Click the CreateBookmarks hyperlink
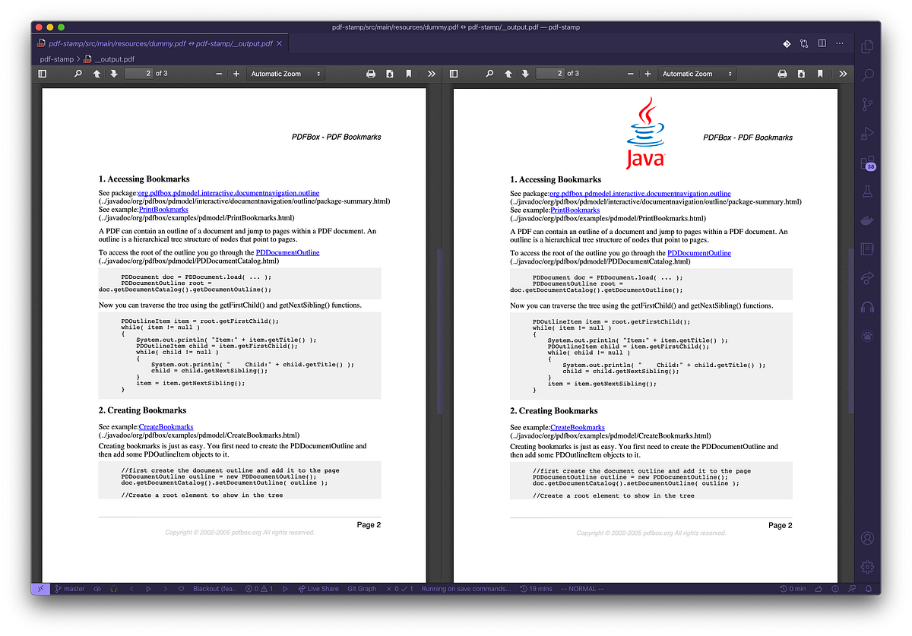912x636 pixels. coord(166,426)
